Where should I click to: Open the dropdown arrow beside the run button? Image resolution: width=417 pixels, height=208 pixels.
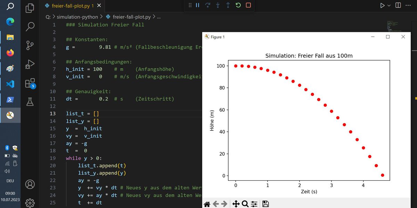(389, 6)
